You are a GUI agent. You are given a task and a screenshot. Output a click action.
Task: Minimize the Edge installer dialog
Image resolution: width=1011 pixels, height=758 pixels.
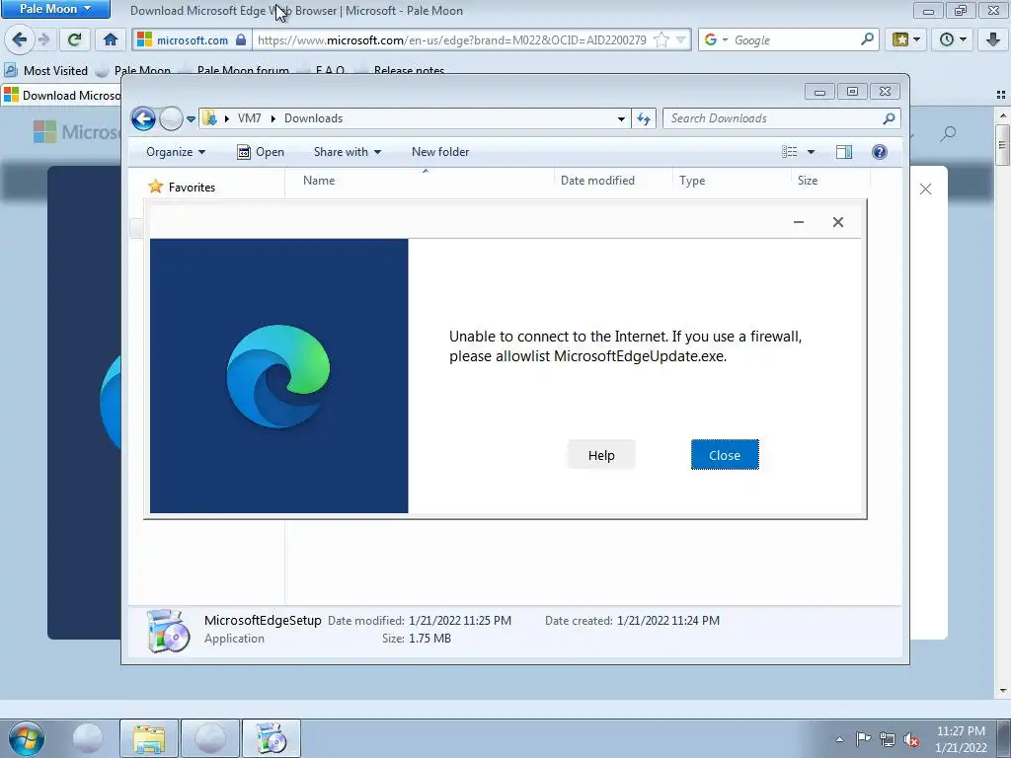coord(798,222)
